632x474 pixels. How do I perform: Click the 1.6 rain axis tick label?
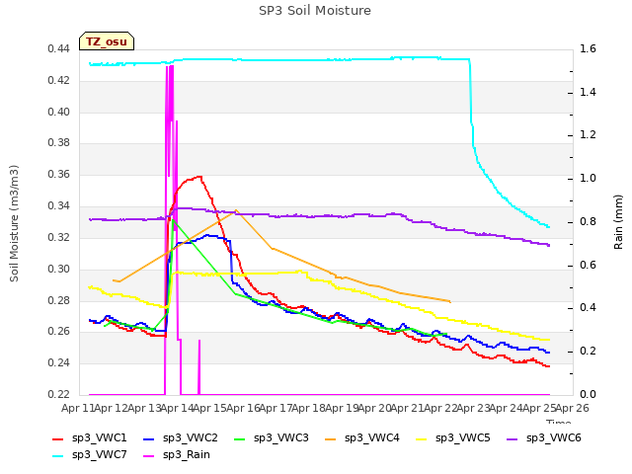pyautogui.click(x=588, y=49)
